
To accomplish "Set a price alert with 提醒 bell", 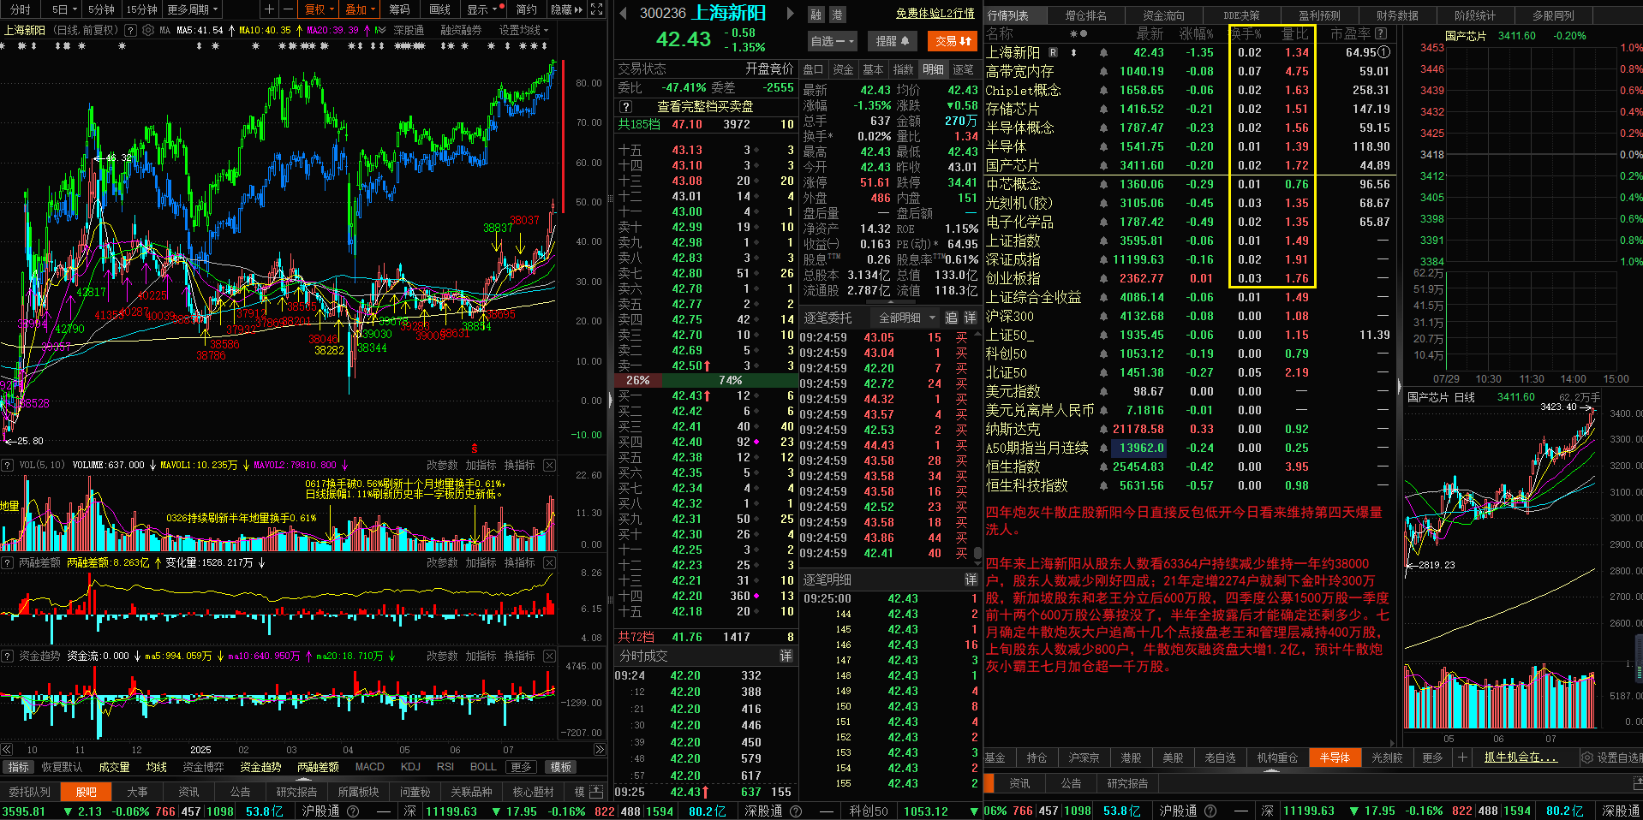I will [x=892, y=41].
